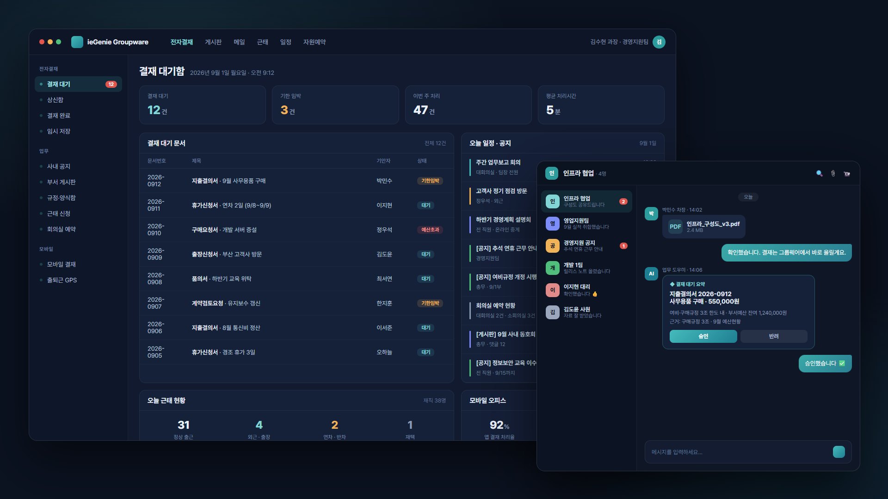Open the 이지현 대리 chat avatar
The width and height of the screenshot is (888, 499).
552,290
